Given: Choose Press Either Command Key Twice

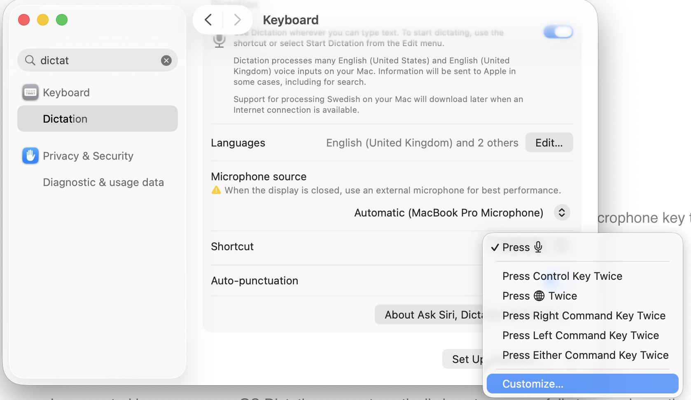Looking at the screenshot, I should pyautogui.click(x=583, y=355).
